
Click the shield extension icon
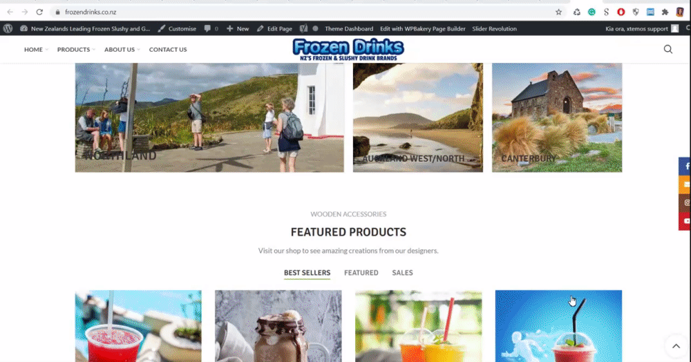click(636, 12)
